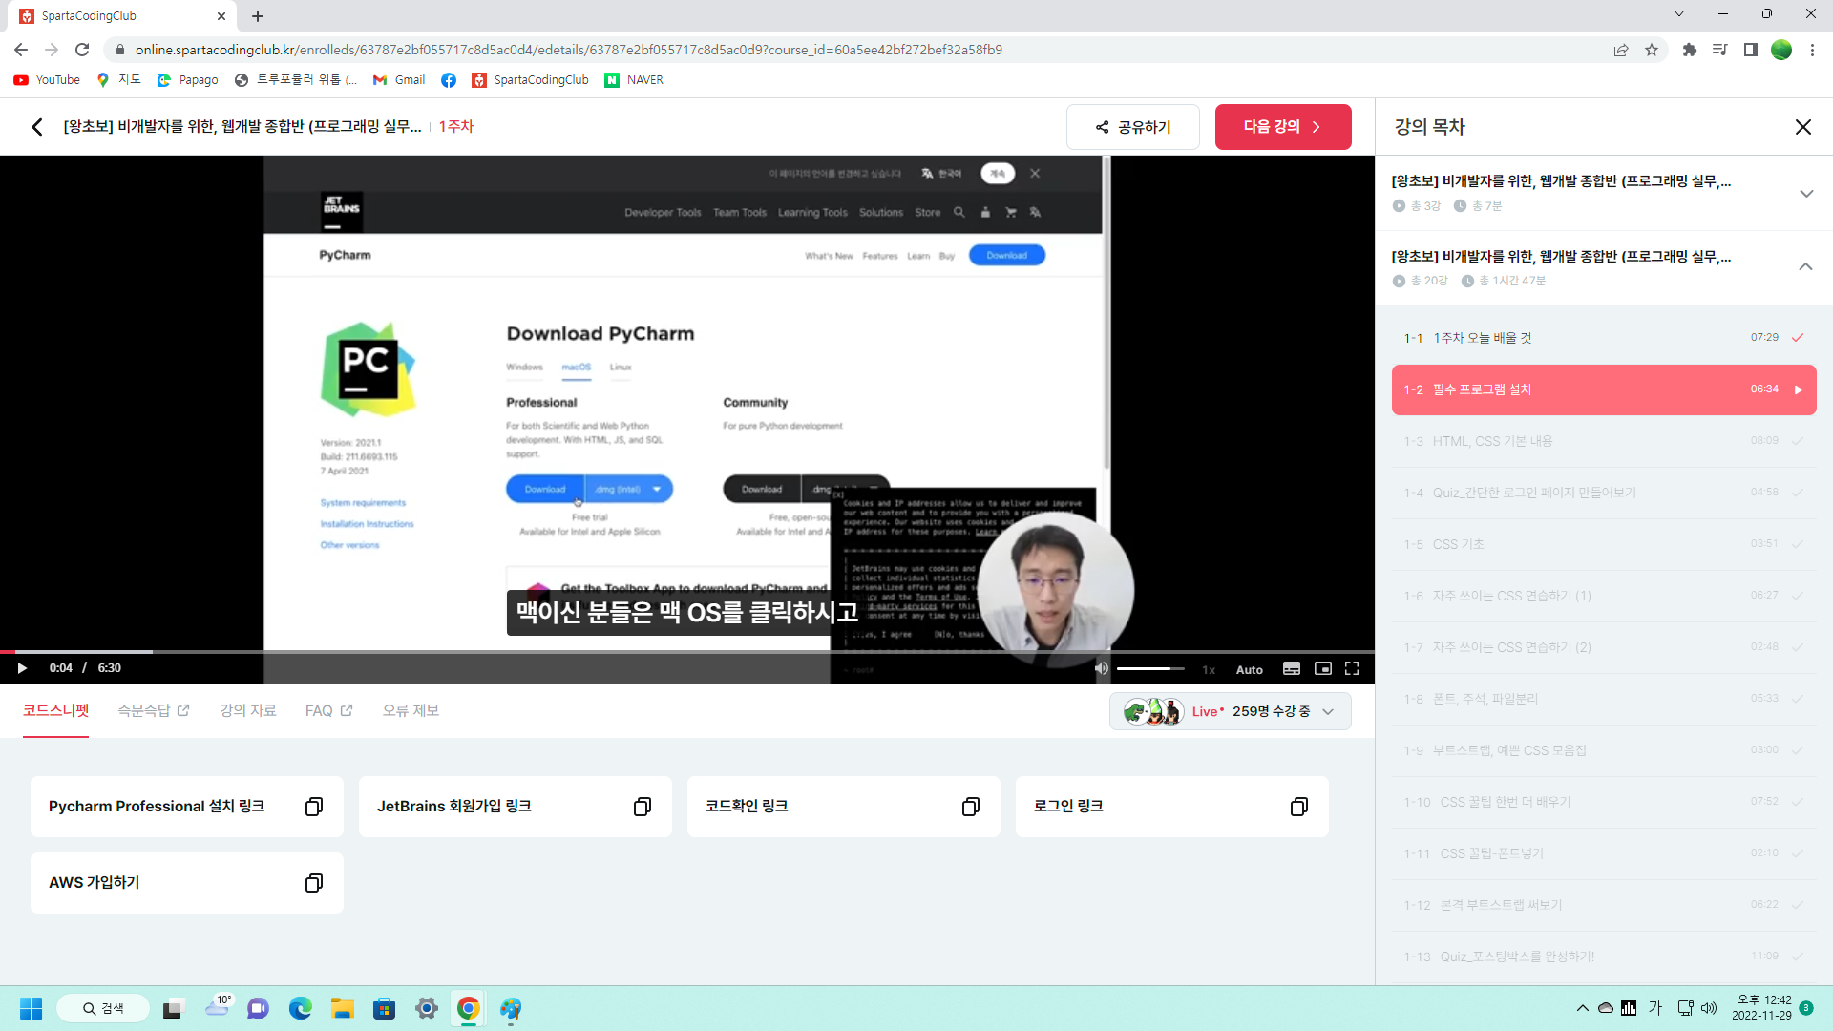Open the 오류 제보 tab
The width and height of the screenshot is (1833, 1031).
coord(411,710)
